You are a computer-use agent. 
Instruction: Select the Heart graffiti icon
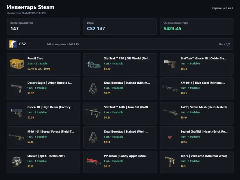(x=170, y=137)
